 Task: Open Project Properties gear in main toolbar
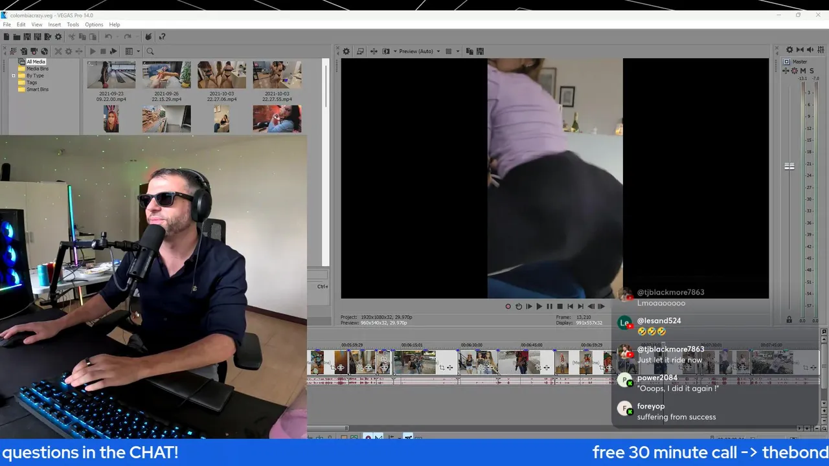click(58, 37)
